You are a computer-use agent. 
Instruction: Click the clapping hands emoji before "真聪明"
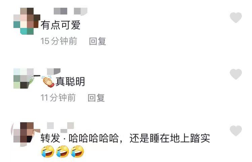(x=48, y=81)
